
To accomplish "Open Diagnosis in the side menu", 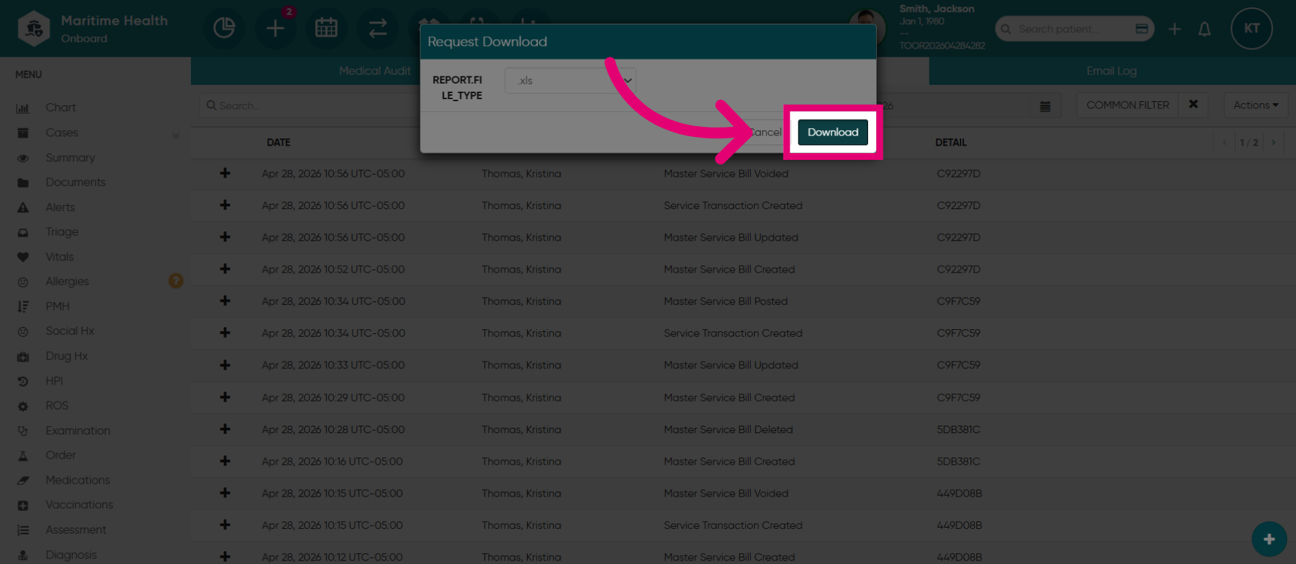I will tap(71, 555).
